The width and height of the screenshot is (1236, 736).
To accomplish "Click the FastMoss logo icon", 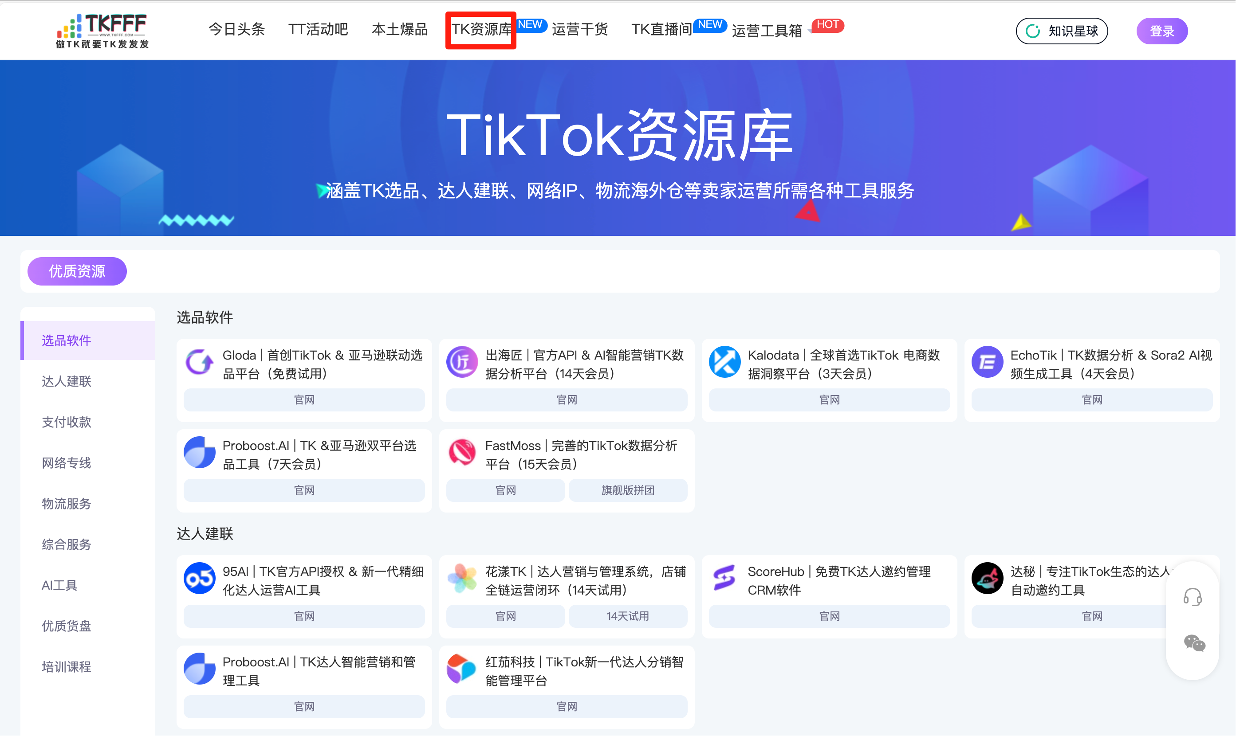I will (462, 452).
